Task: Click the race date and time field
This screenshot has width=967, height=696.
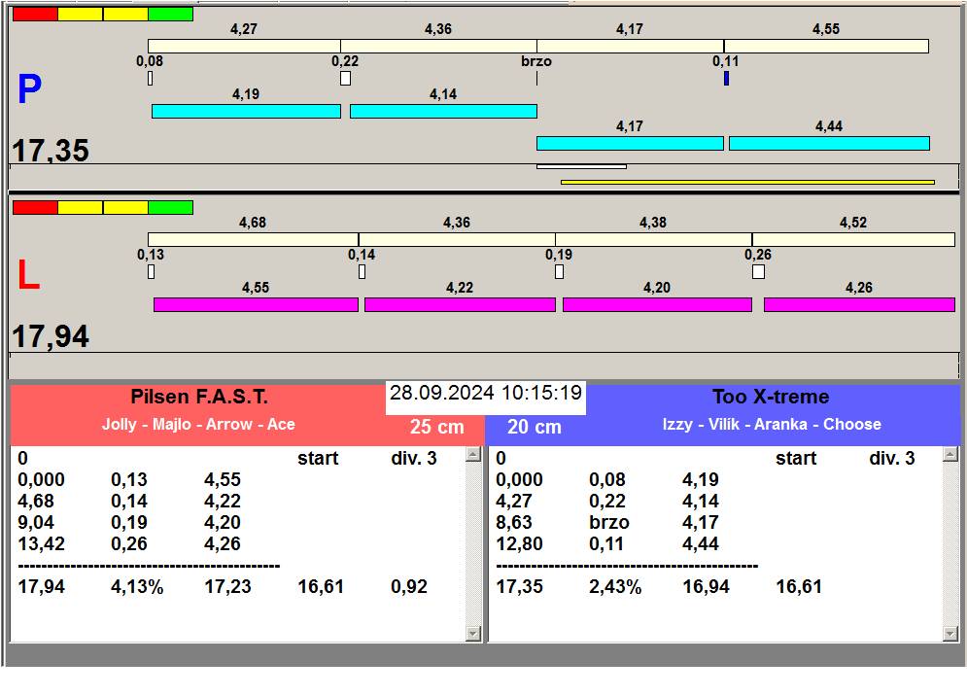Action: [485, 394]
